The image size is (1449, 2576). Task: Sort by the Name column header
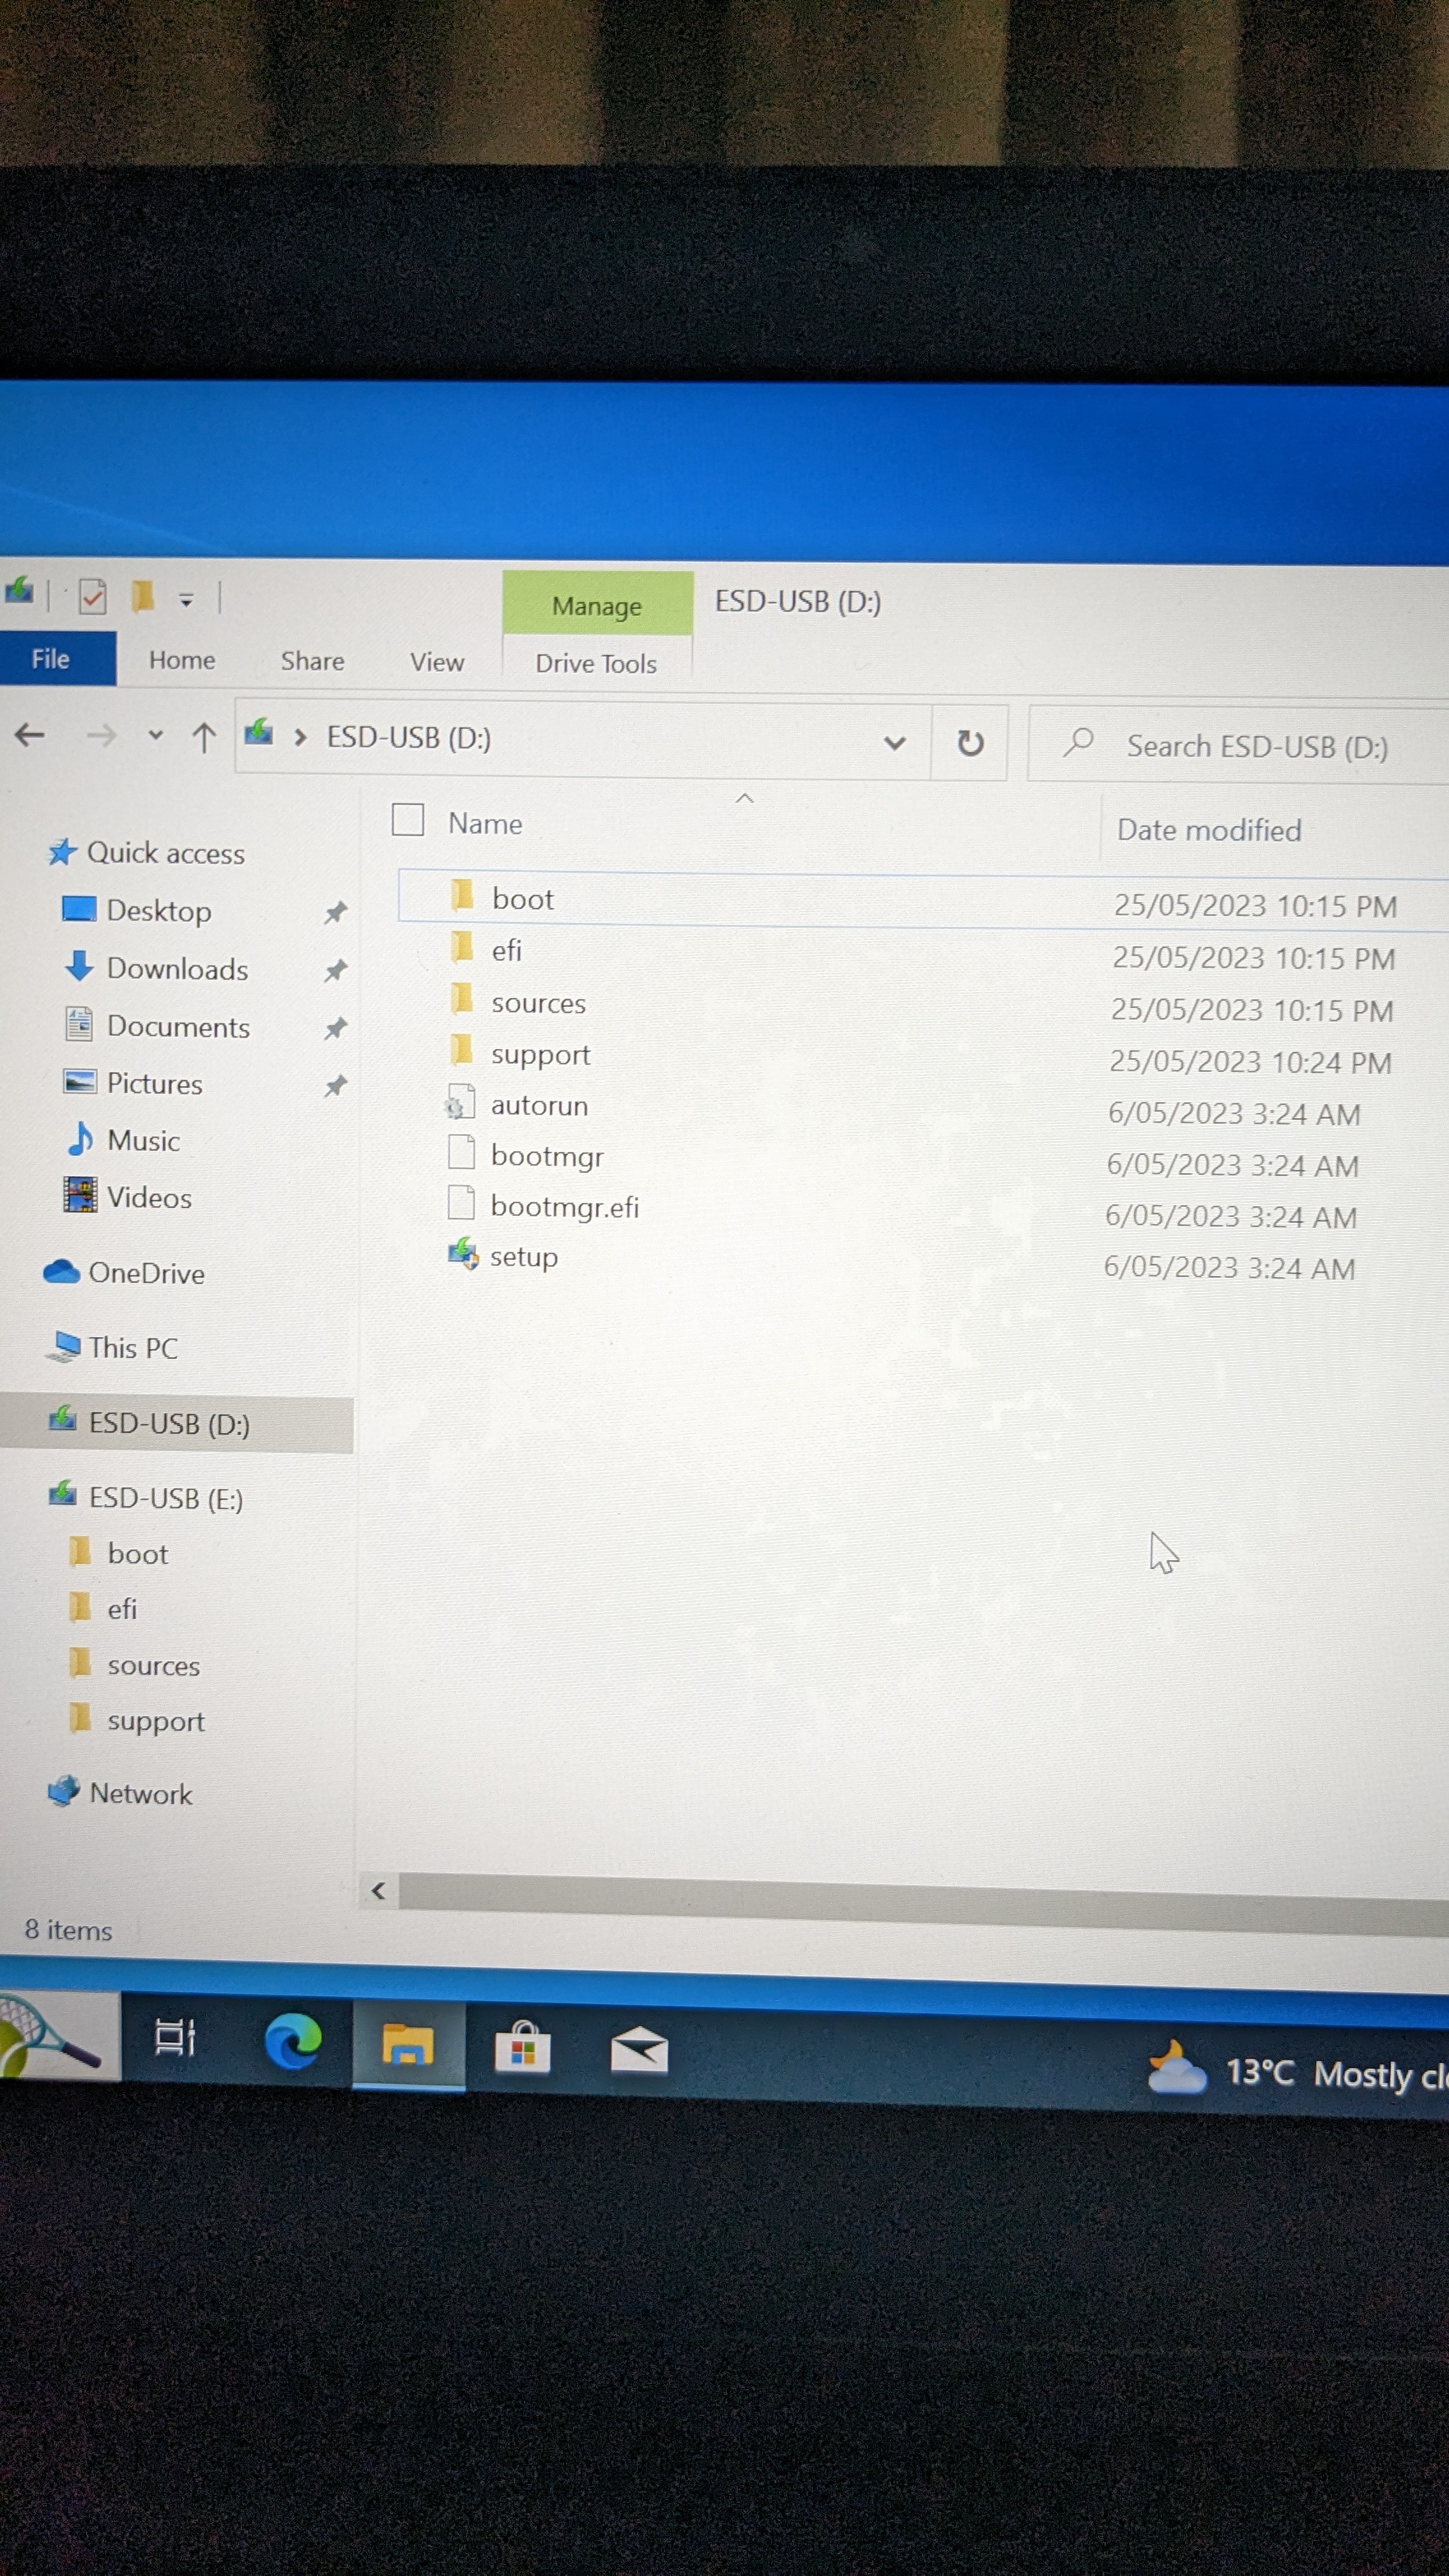tap(485, 823)
